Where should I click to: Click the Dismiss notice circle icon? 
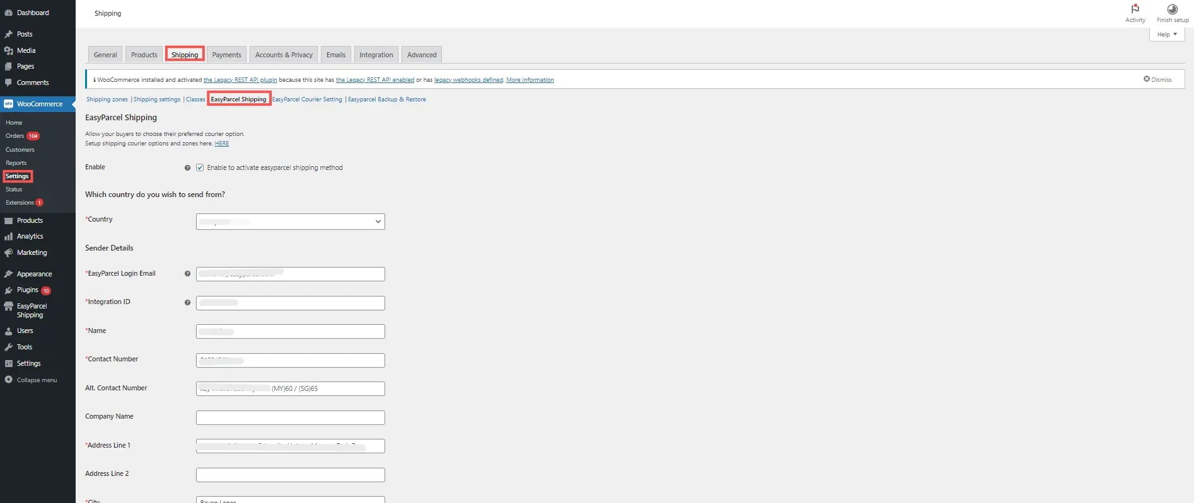coord(1147,79)
